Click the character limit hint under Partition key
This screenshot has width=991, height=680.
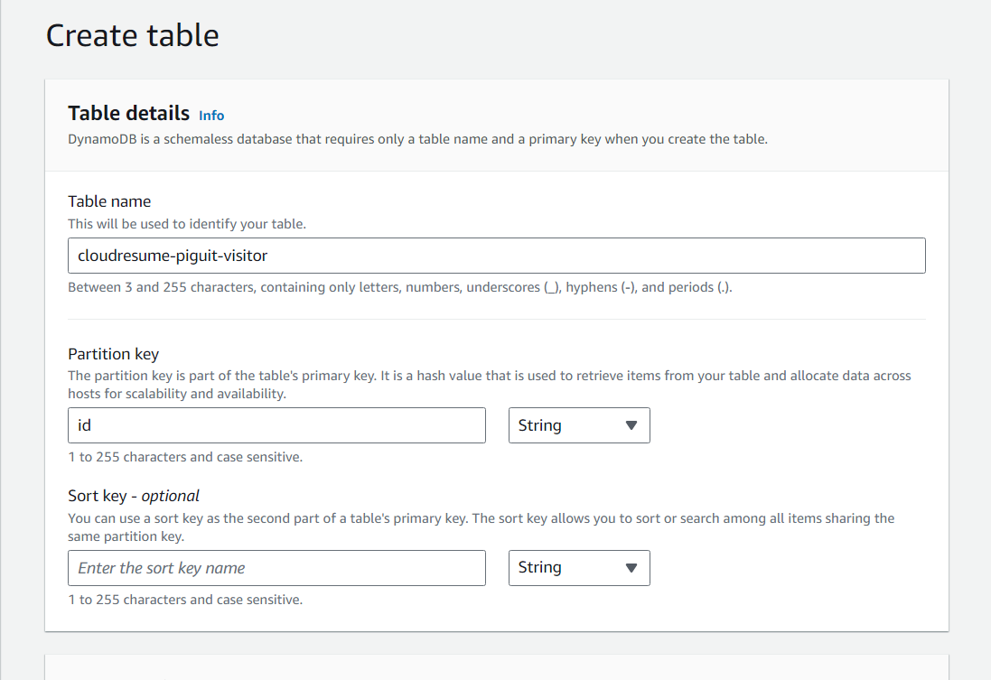(185, 457)
